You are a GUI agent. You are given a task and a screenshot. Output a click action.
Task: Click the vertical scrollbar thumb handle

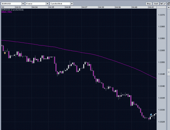tap(169, 72)
